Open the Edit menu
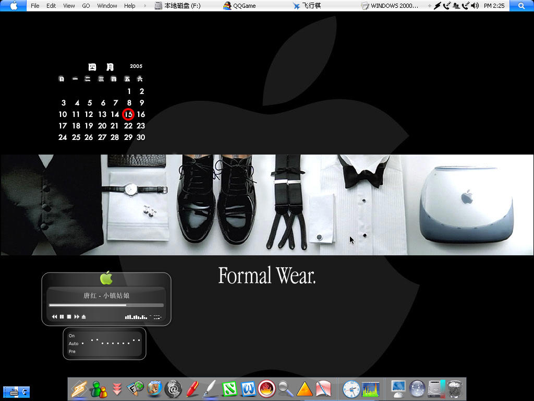Screen dimensions: 534x401 coord(51,6)
